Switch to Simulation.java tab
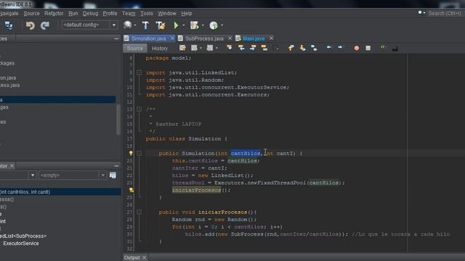Viewport: 465px width, 261px height. [148, 38]
